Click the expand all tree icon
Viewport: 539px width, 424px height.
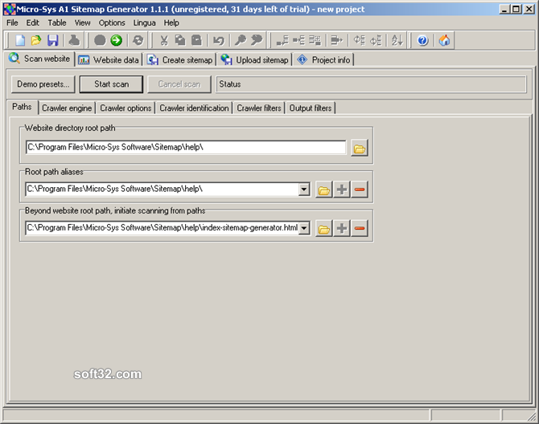click(360, 40)
